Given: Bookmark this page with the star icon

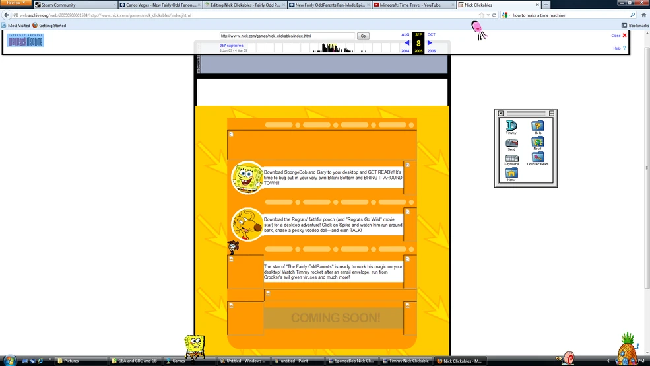Looking at the screenshot, I should [x=481, y=15].
